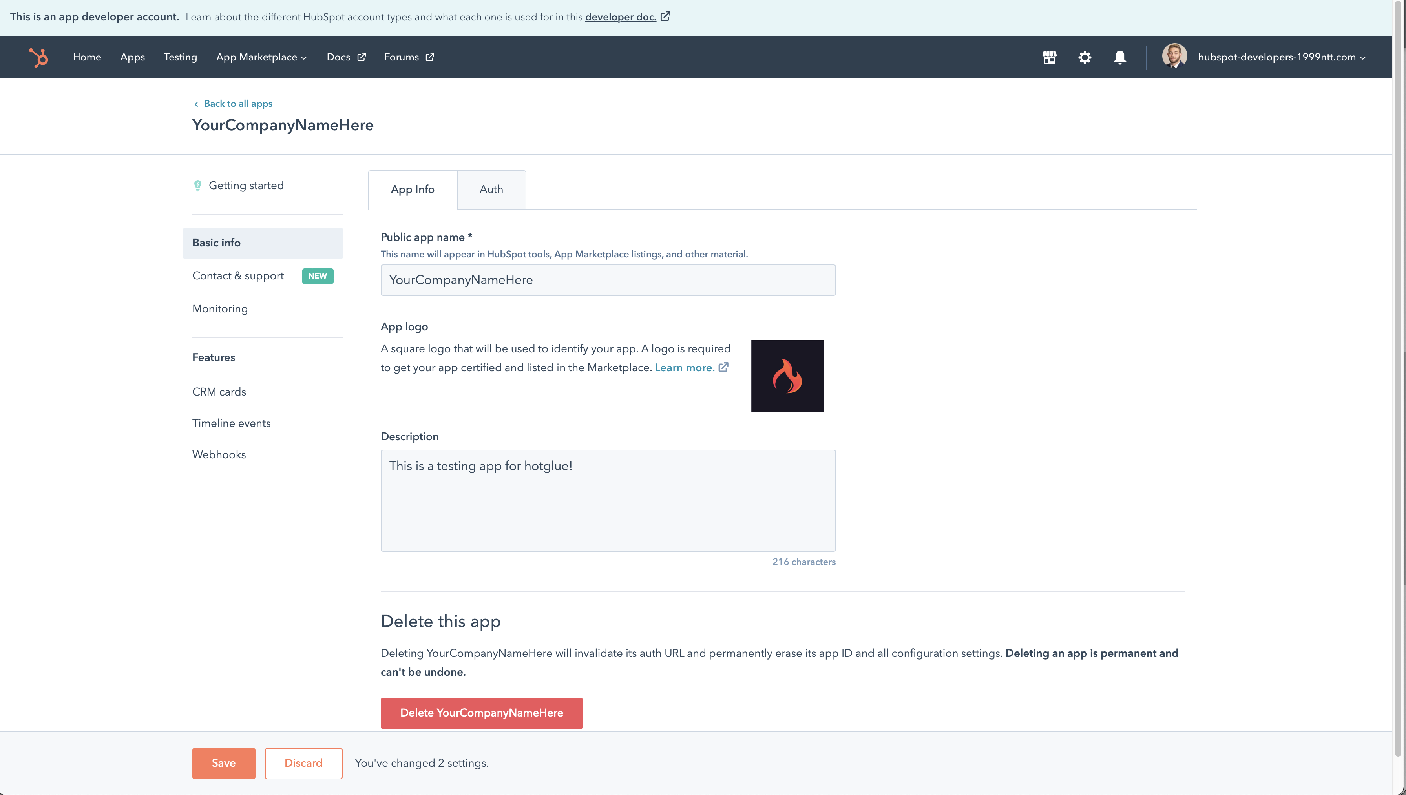The image size is (1406, 795).
Task: Click the Discard button
Action: [x=303, y=763]
